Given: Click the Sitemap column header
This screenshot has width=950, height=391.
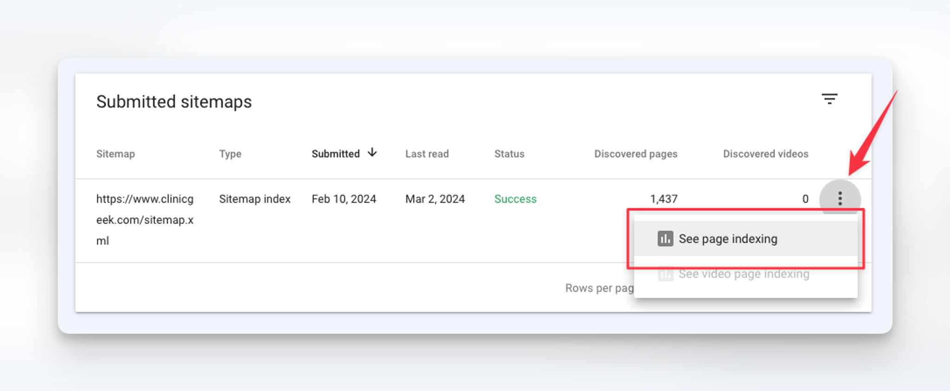Looking at the screenshot, I should [x=116, y=154].
